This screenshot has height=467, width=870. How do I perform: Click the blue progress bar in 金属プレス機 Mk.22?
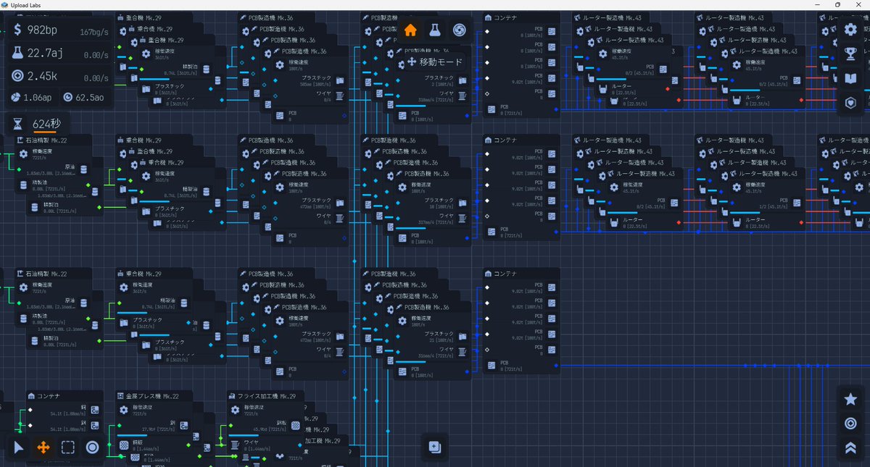pos(131,434)
